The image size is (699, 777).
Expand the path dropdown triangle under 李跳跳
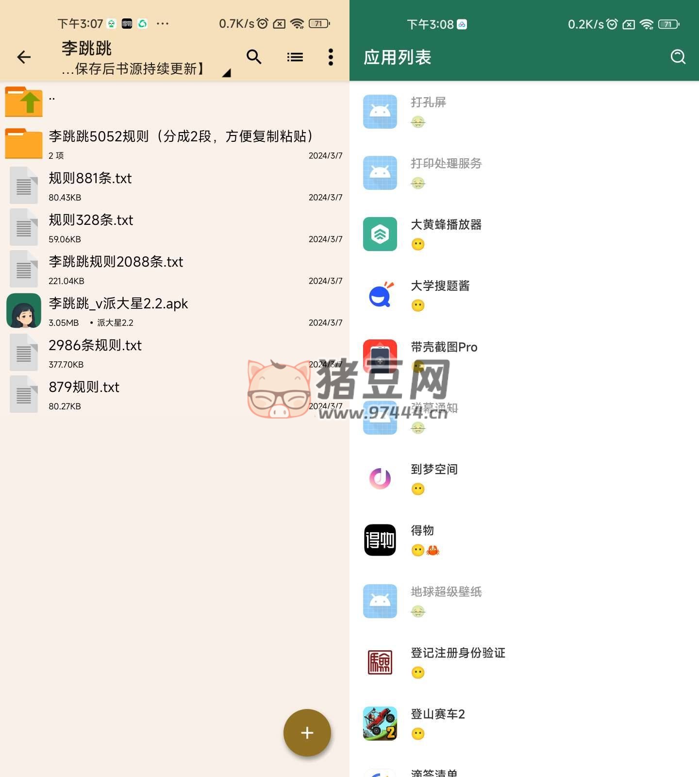(x=226, y=73)
